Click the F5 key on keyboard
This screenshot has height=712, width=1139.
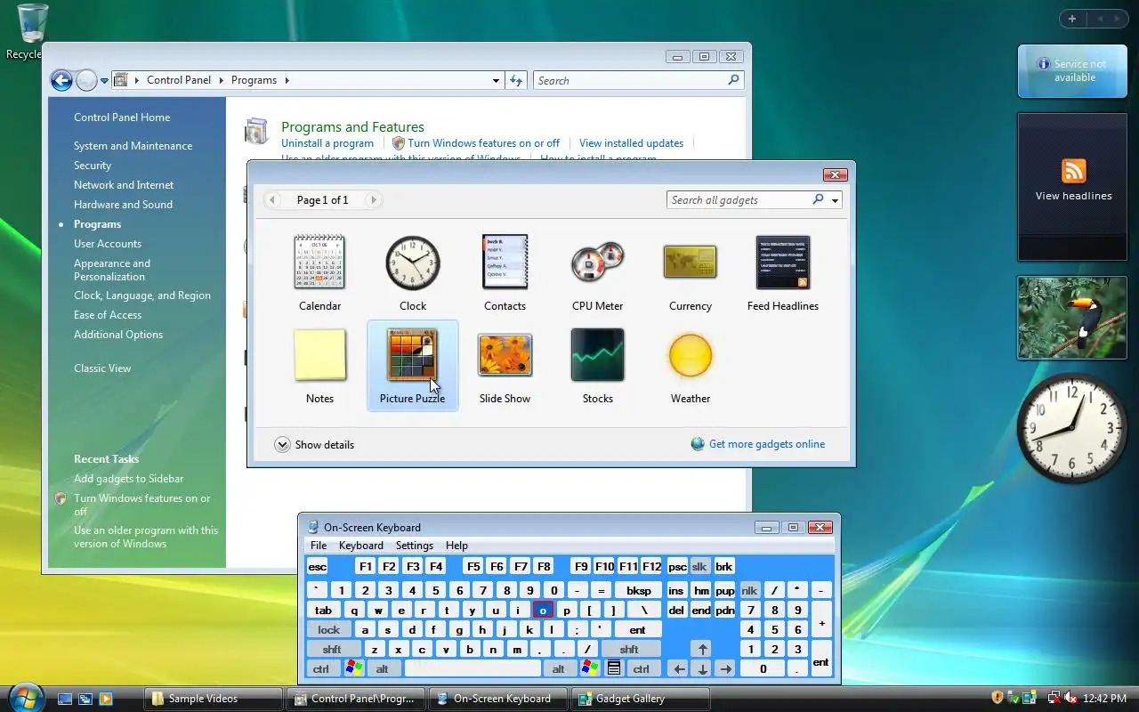473,566
